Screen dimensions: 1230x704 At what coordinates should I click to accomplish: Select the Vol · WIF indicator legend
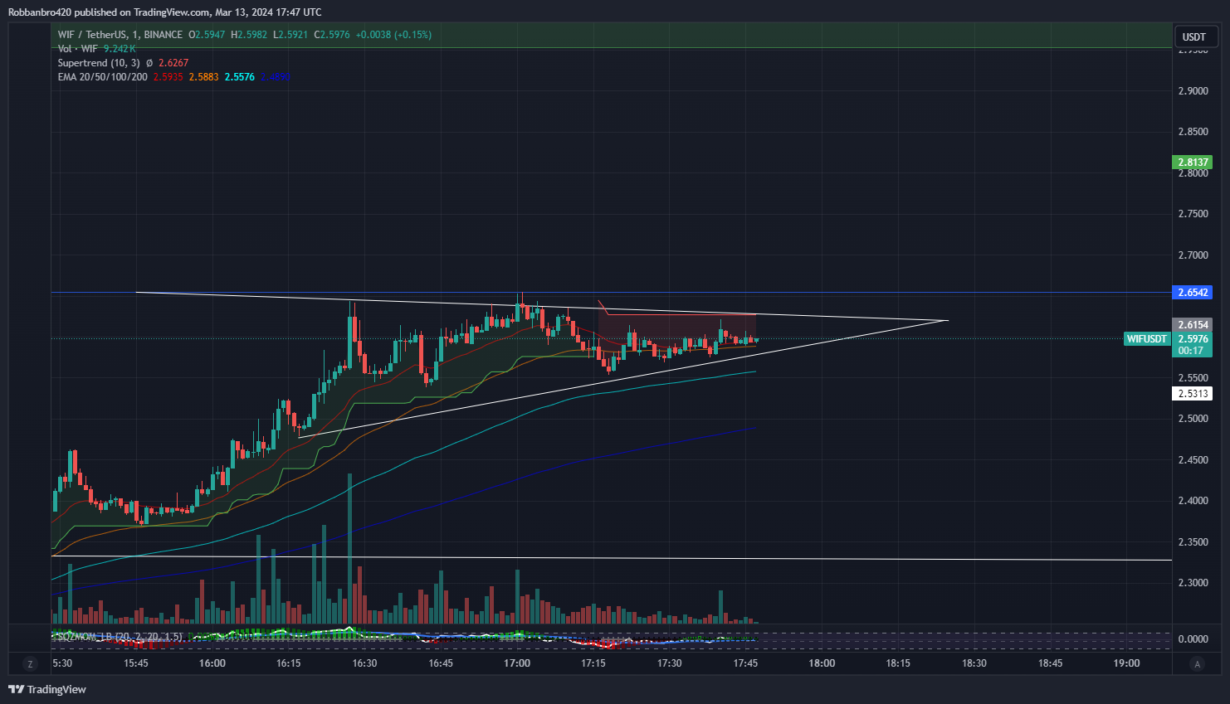[x=77, y=49]
